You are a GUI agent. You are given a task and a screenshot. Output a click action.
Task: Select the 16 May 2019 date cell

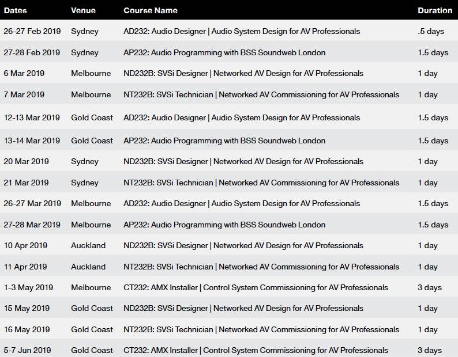click(27, 329)
